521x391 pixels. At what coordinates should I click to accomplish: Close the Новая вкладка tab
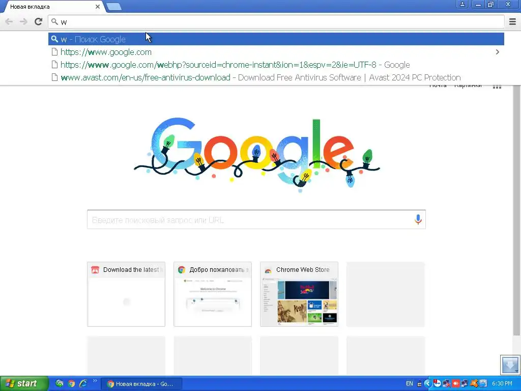[x=97, y=6]
